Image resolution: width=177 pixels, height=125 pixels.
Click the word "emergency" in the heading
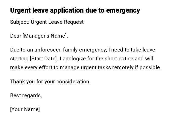click(123, 10)
